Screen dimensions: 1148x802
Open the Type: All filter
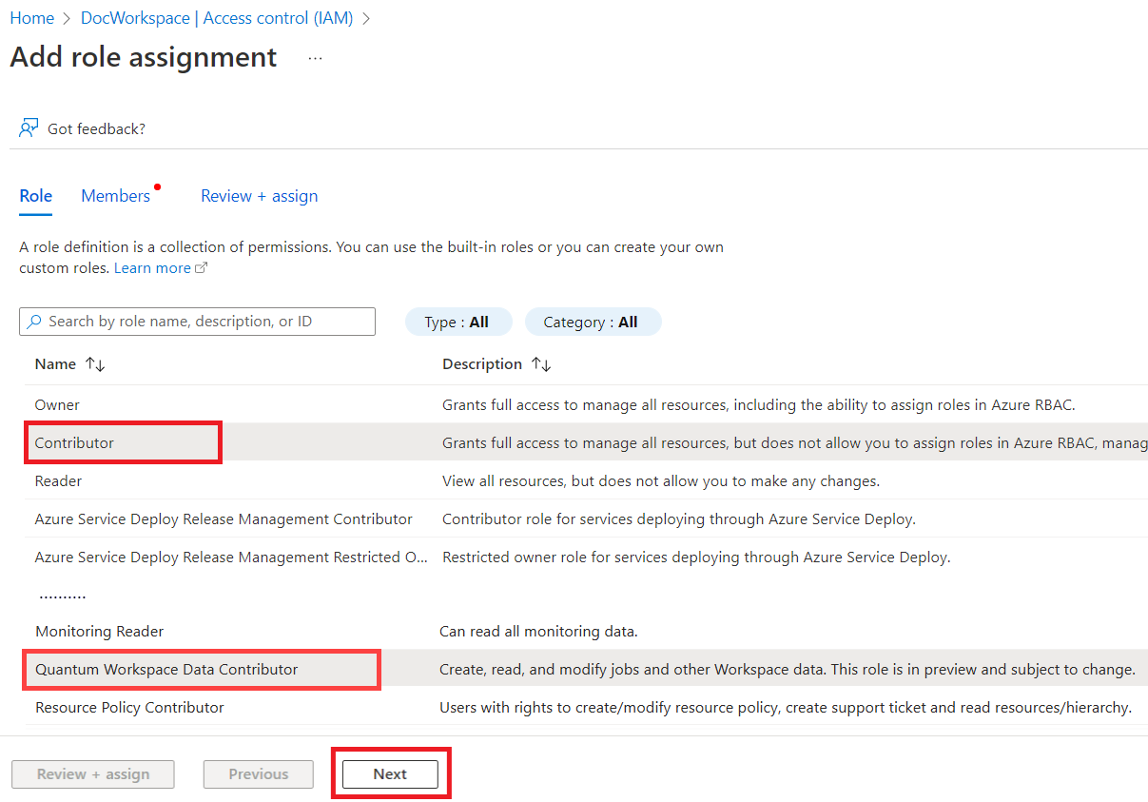[458, 322]
